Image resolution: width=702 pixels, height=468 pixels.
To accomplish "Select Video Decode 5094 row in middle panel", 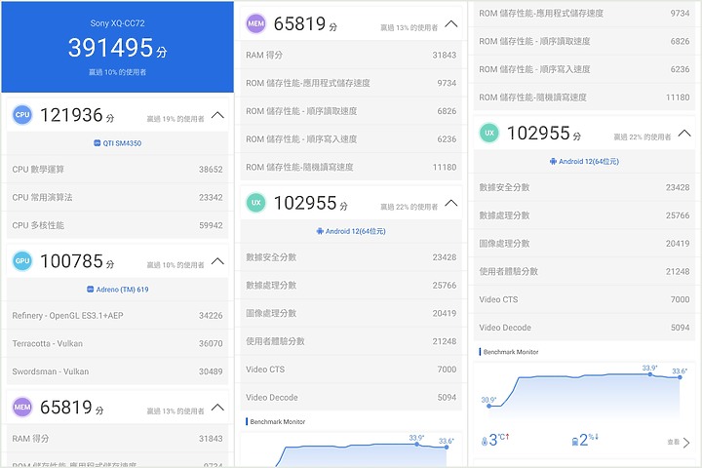I will [x=351, y=397].
